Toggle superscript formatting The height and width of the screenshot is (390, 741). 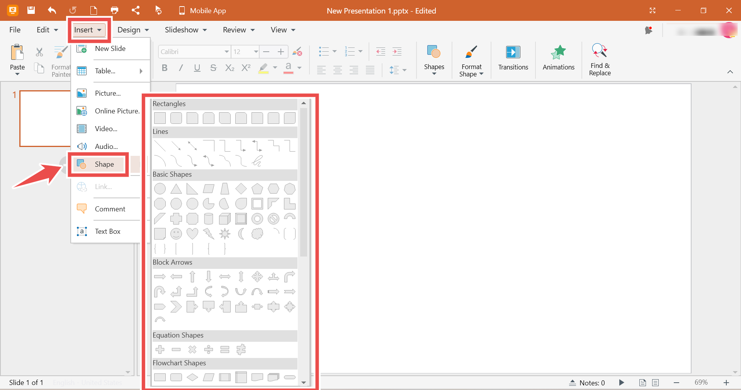[x=246, y=68]
